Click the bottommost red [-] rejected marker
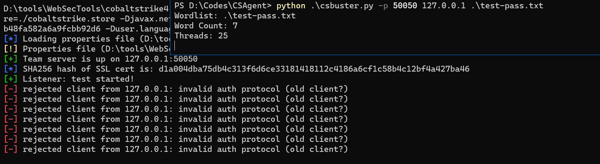 (x=10, y=149)
